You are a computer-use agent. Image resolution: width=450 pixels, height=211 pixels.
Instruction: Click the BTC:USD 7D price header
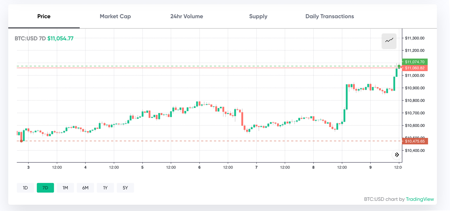(x=44, y=38)
